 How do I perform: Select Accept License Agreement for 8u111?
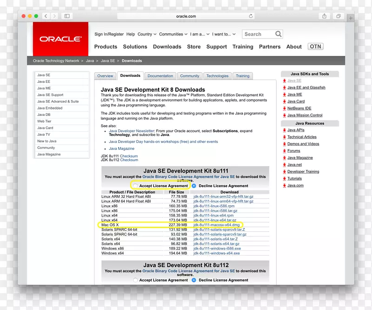135,186
